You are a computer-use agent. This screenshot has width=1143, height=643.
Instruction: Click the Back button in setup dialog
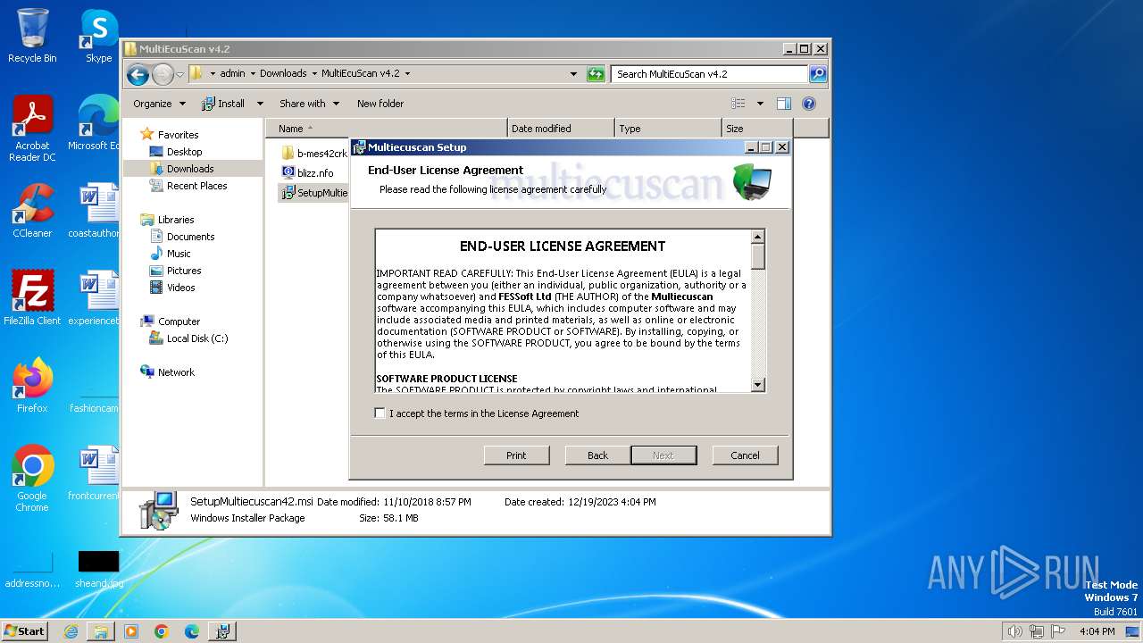[597, 455]
